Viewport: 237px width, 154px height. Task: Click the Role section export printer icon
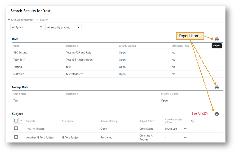tap(217, 39)
